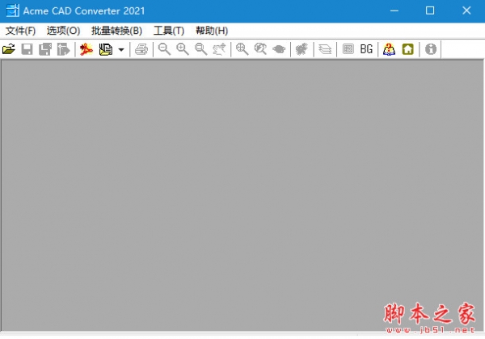The height and width of the screenshot is (339, 485).
Task: Maximize the Acme CAD Converter window
Action: pyautogui.click(x=430, y=10)
